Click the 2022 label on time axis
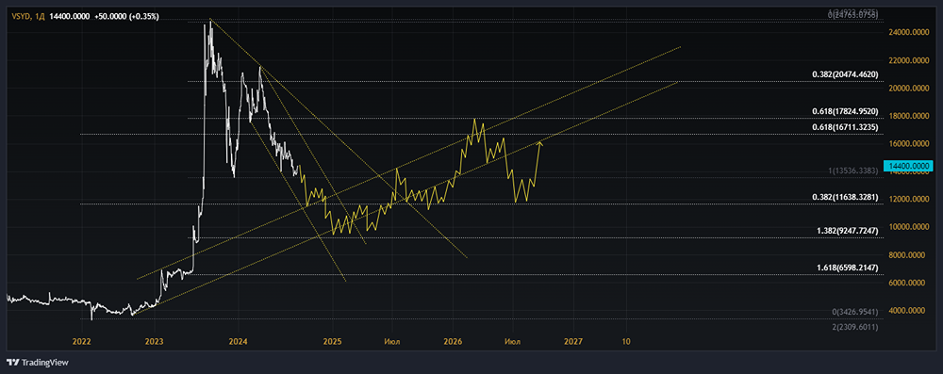 pyautogui.click(x=82, y=341)
